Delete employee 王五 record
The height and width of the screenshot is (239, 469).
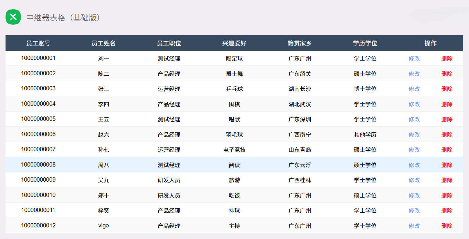pos(447,119)
